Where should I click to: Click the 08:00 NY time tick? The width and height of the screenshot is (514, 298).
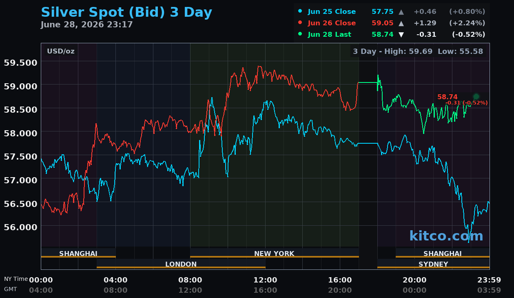(x=190, y=280)
